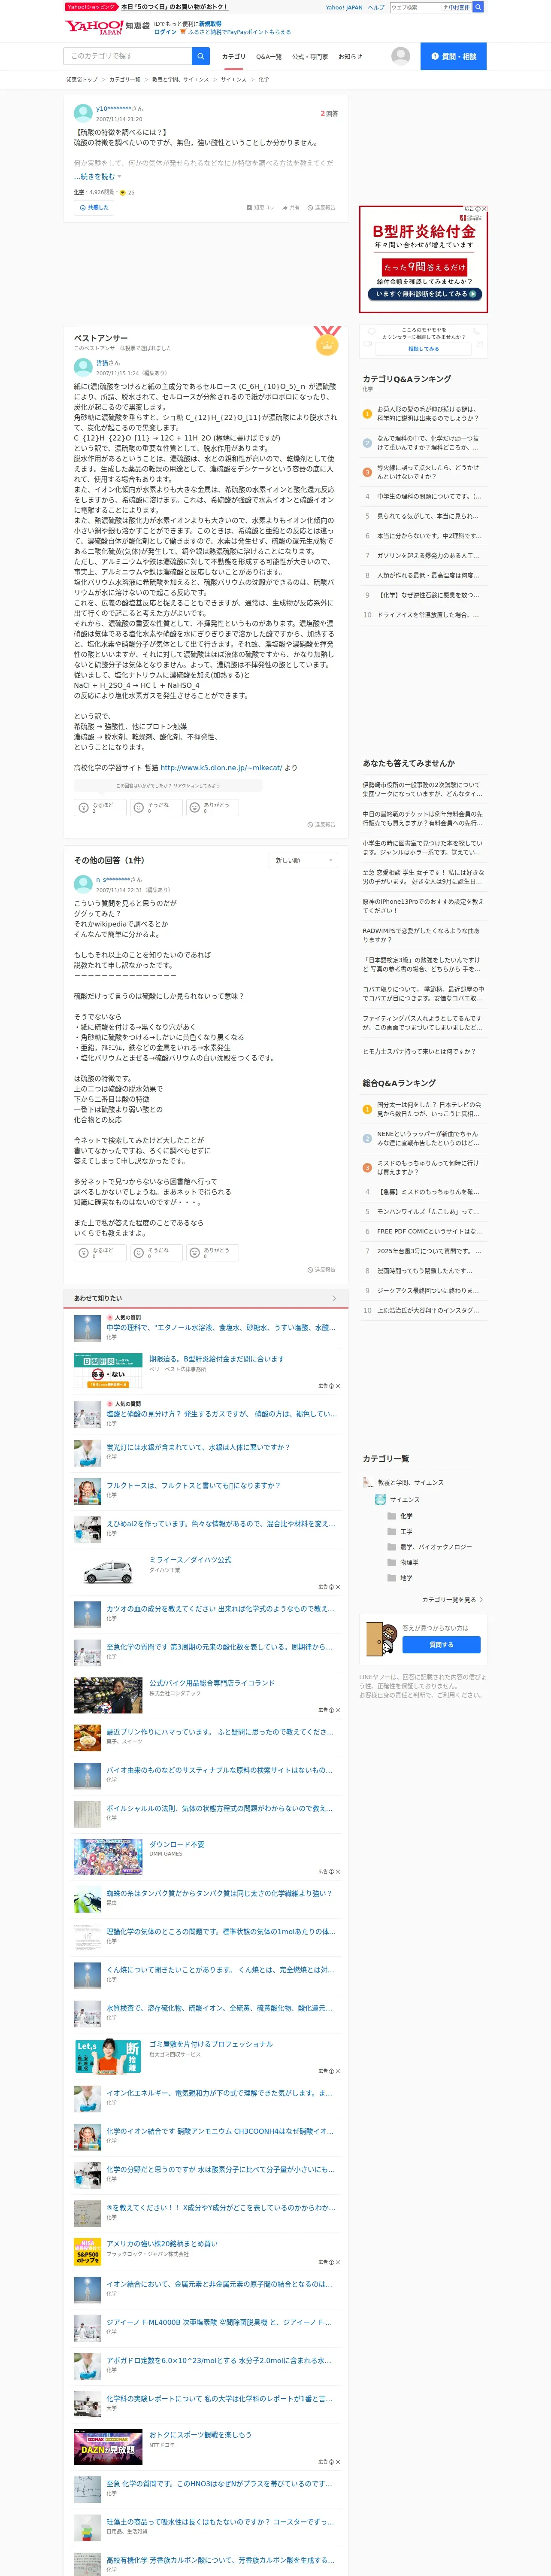Report the best answer via 違反報告

pos(321,825)
